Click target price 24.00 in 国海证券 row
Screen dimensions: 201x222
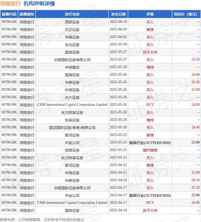pyautogui.click(x=196, y=74)
